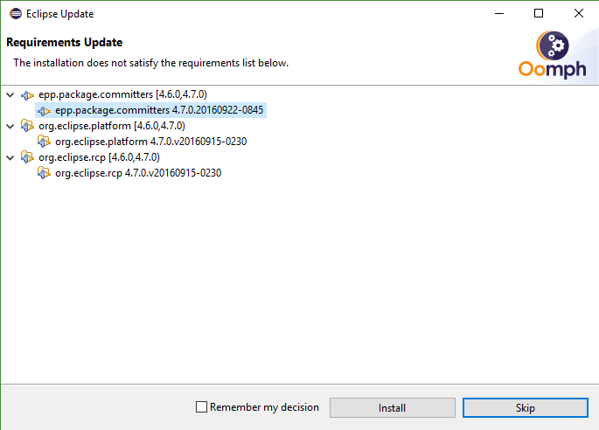Click the Requirements Update heading

point(65,43)
